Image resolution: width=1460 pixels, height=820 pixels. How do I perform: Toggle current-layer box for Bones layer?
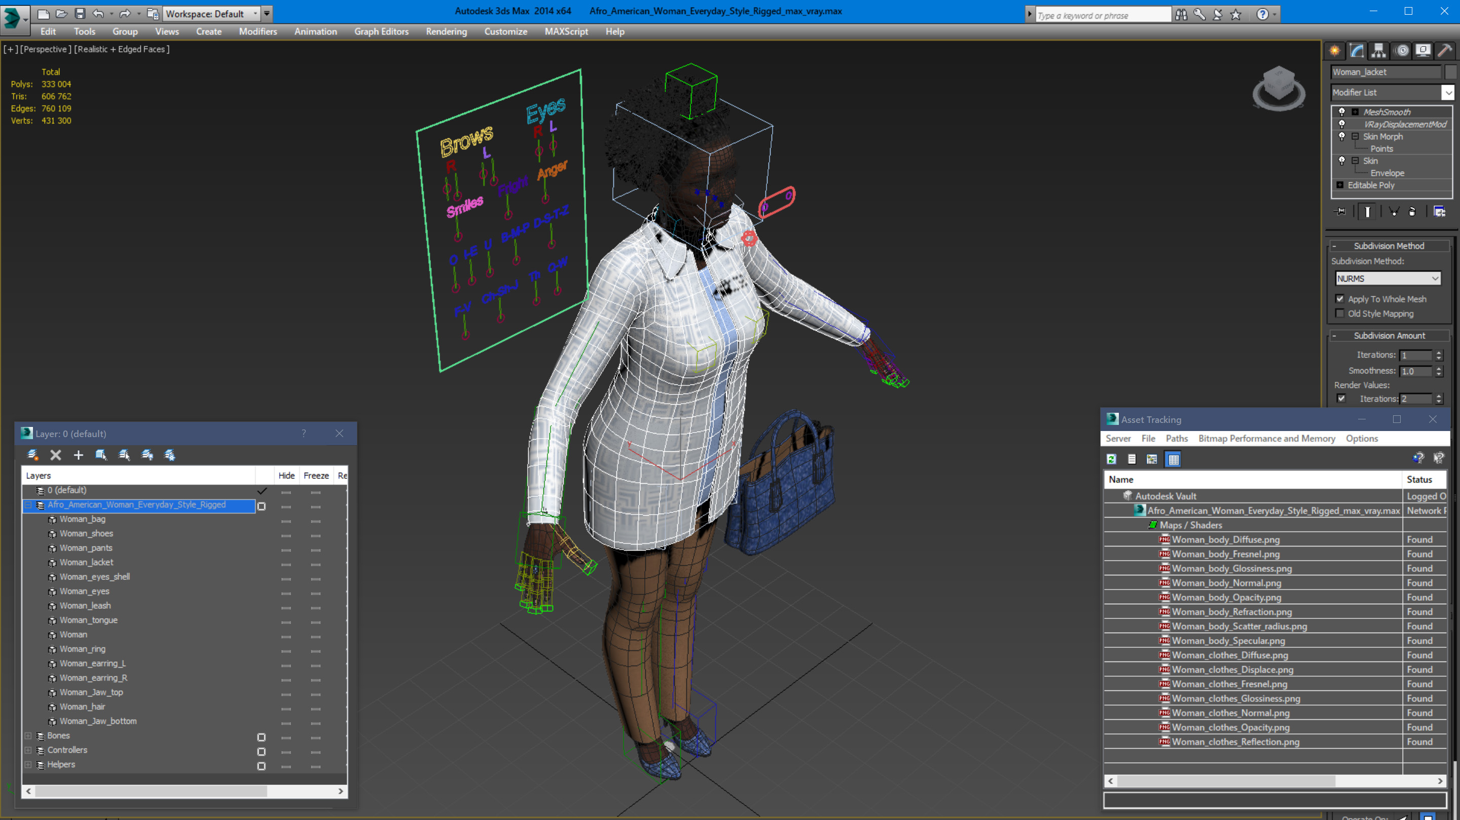(261, 737)
